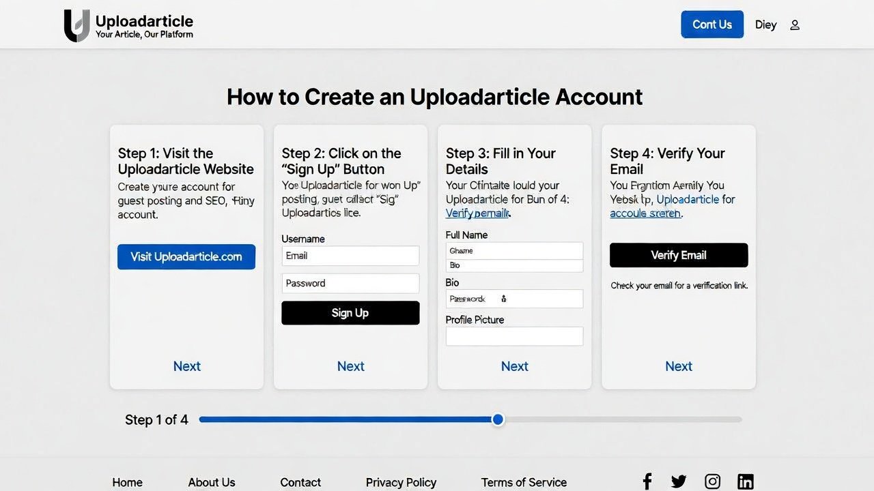Click the Facebook icon in footer
This screenshot has height=491, width=874.
[x=647, y=481]
